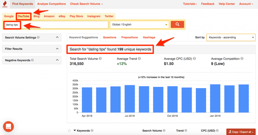The width and height of the screenshot is (258, 135).
Task: Click the keyword search input field
Action: 56,25
